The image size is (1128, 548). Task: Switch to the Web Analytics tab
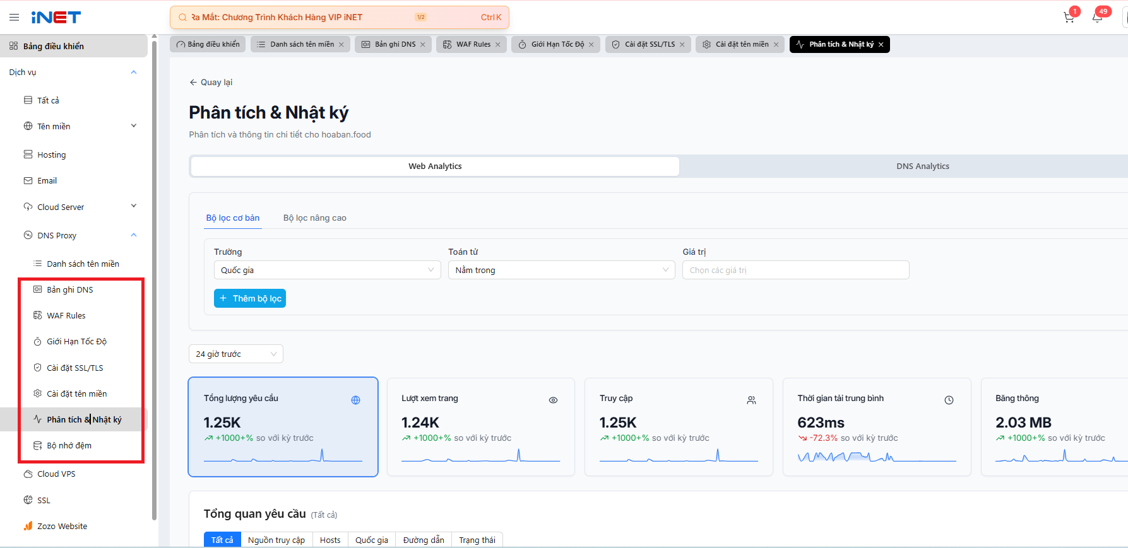(435, 166)
